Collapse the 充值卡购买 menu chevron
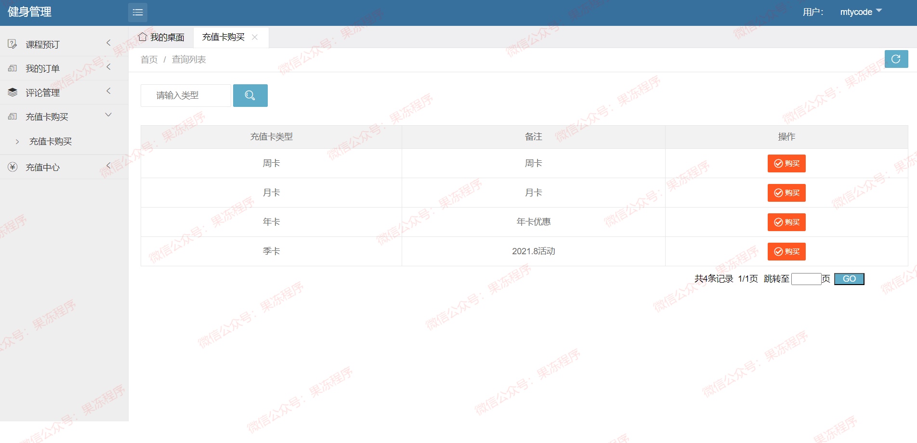 108,115
